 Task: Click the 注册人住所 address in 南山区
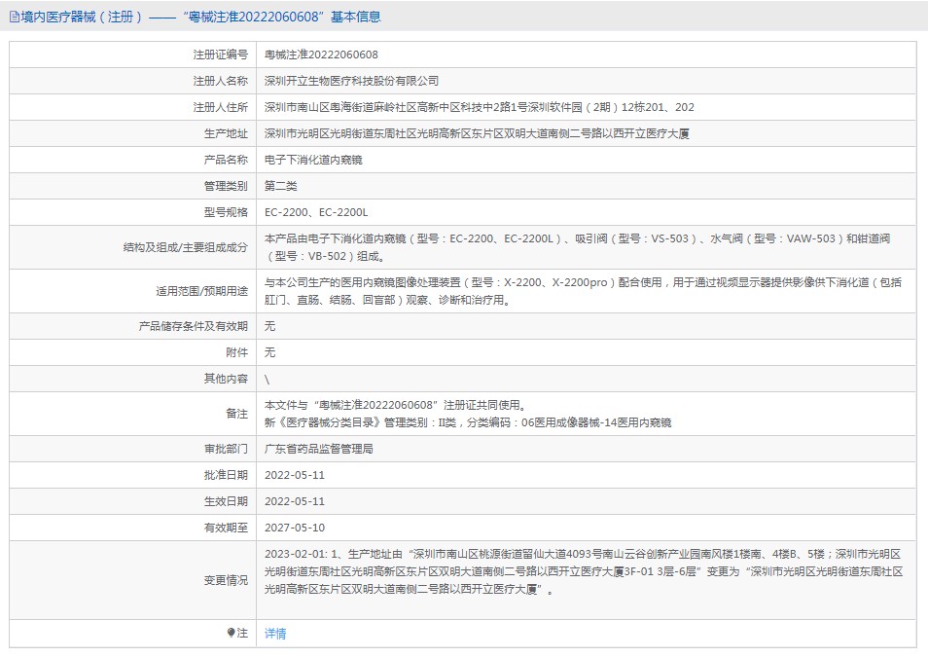[480, 107]
